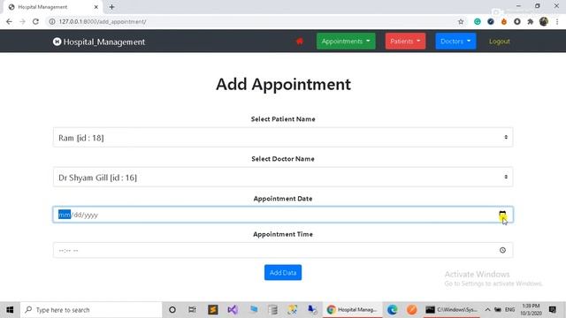566x318 pixels.
Task: Click the taskbar search box
Action: 91,310
